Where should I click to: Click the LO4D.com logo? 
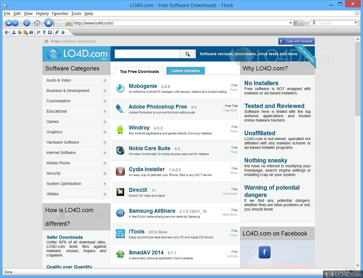pos(77,54)
